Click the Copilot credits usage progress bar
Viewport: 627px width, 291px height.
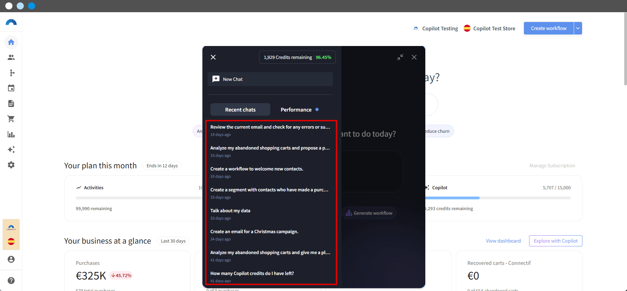click(x=498, y=198)
